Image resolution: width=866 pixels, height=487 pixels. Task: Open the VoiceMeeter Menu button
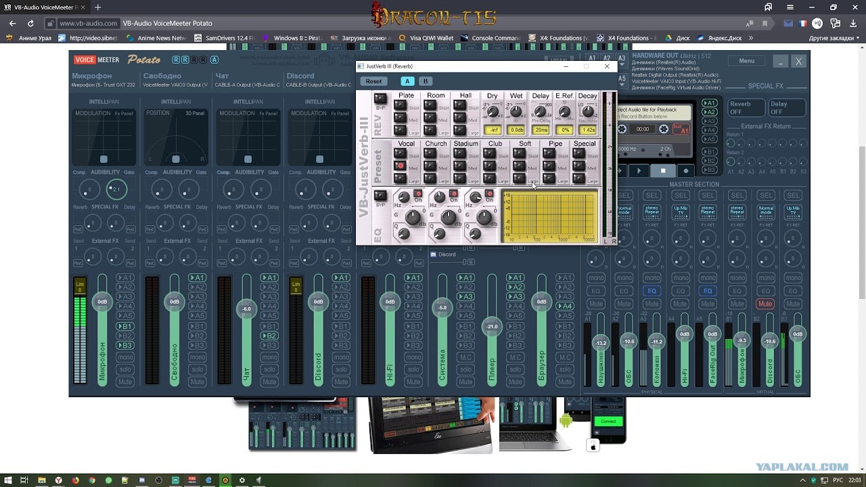pyautogui.click(x=747, y=61)
